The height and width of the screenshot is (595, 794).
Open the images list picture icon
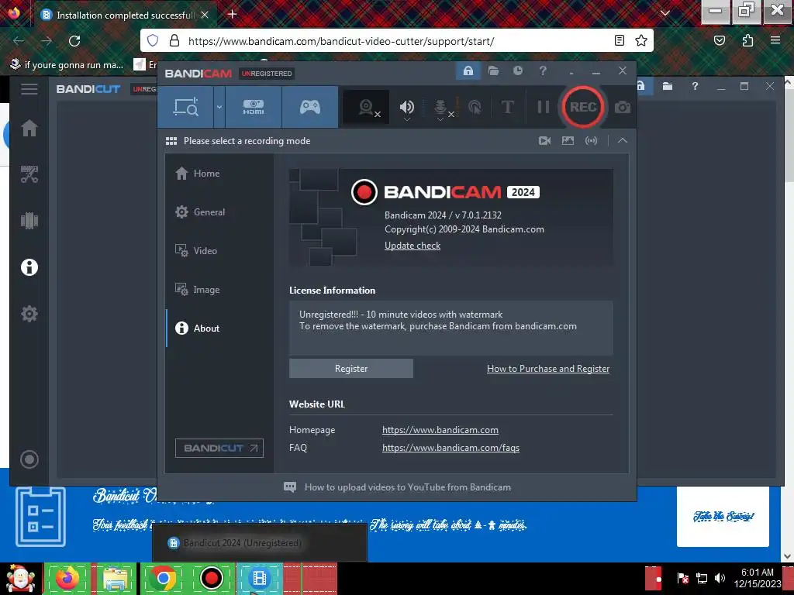point(568,141)
